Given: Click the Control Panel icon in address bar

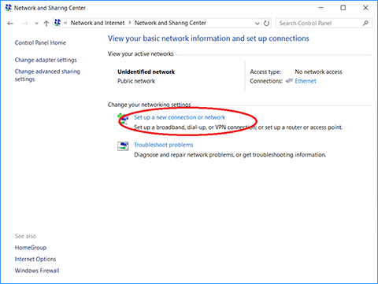Looking at the screenshot, I should (57, 23).
